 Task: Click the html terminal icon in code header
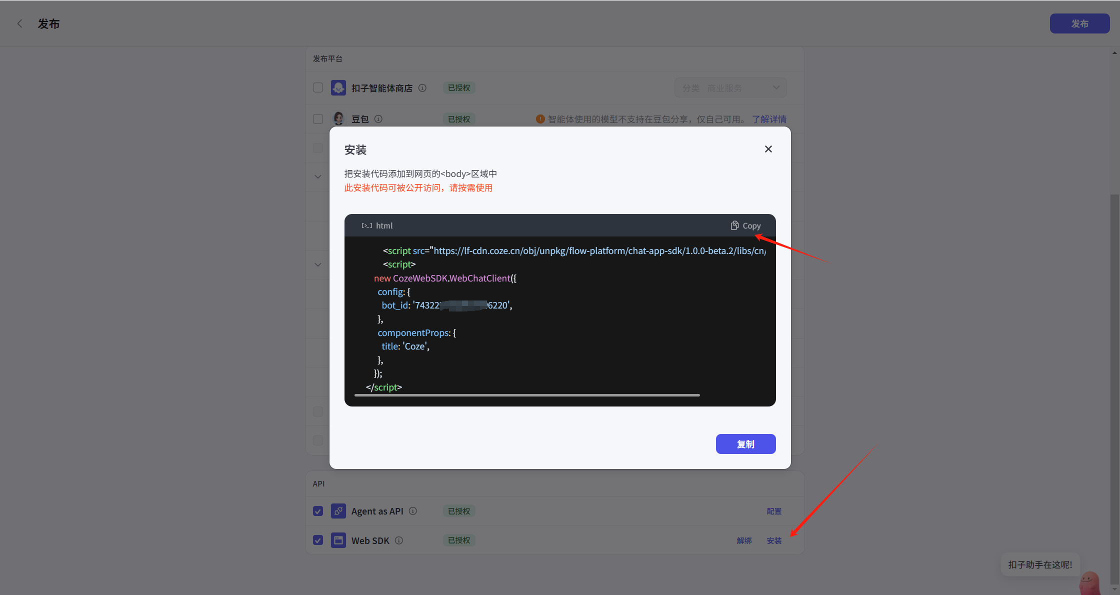click(367, 225)
